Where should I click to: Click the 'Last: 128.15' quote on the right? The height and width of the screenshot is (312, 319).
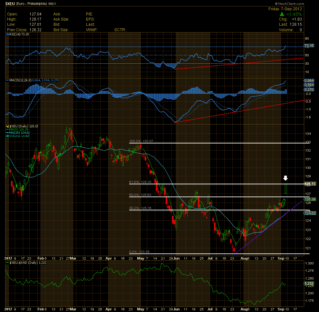pyautogui.click(x=290, y=24)
